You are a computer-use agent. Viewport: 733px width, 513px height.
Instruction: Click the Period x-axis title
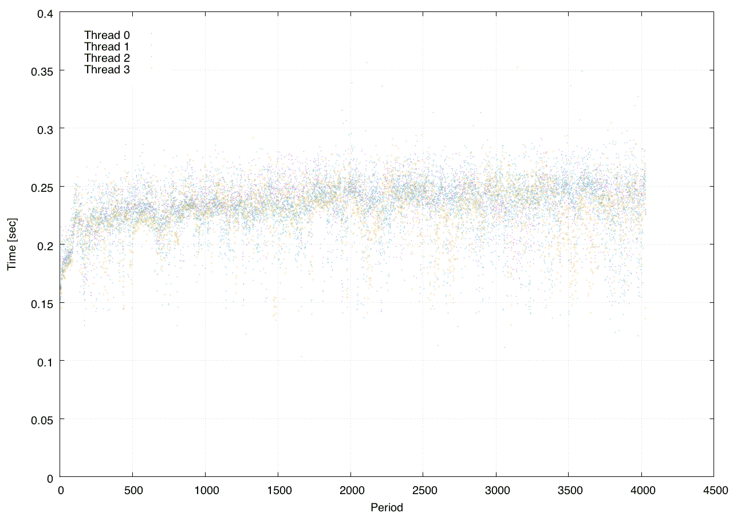[387, 507]
